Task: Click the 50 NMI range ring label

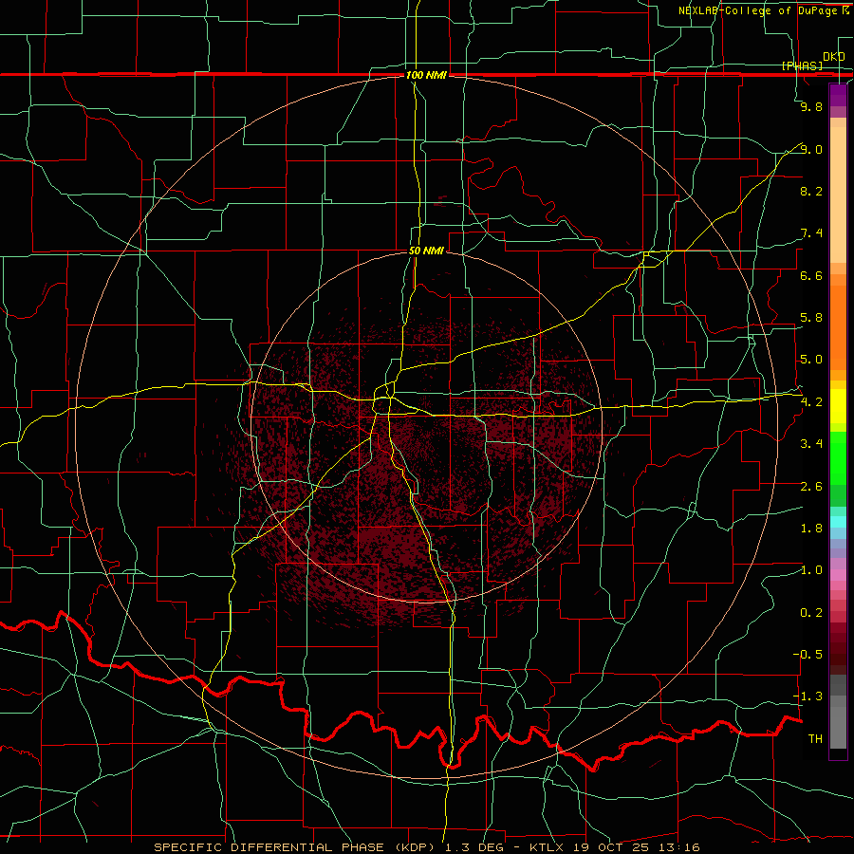Action: pos(426,251)
